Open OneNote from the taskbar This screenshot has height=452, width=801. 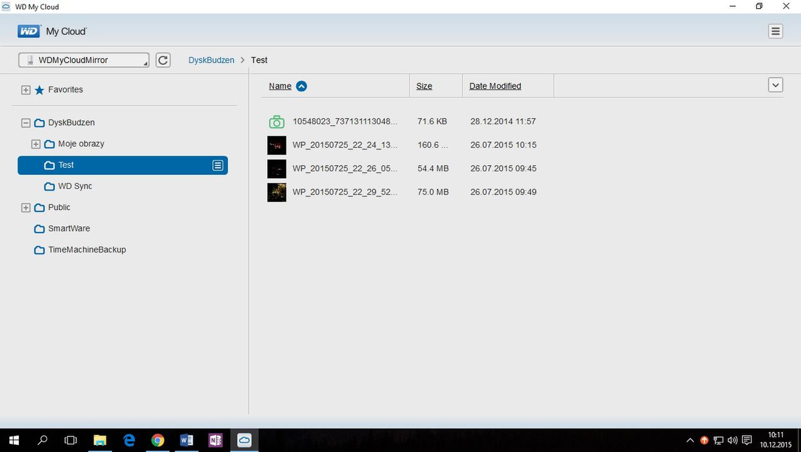point(215,440)
